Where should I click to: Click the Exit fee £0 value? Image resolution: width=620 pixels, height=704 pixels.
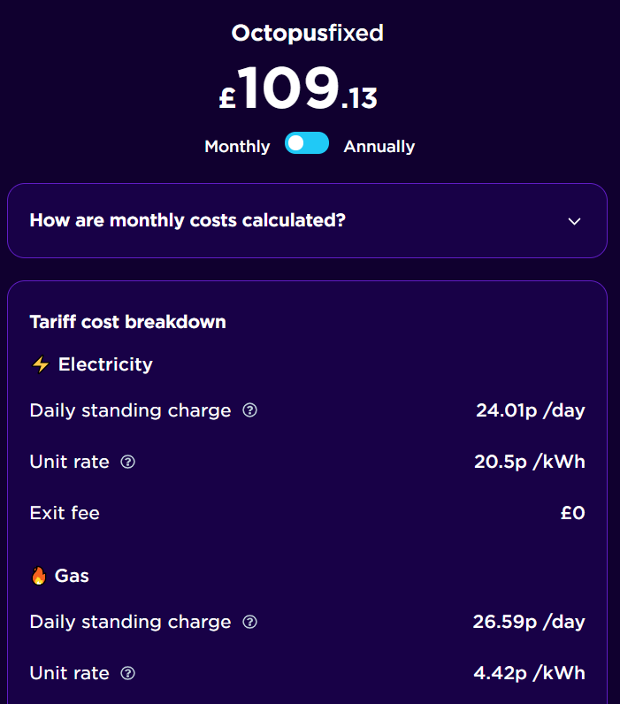click(x=572, y=513)
